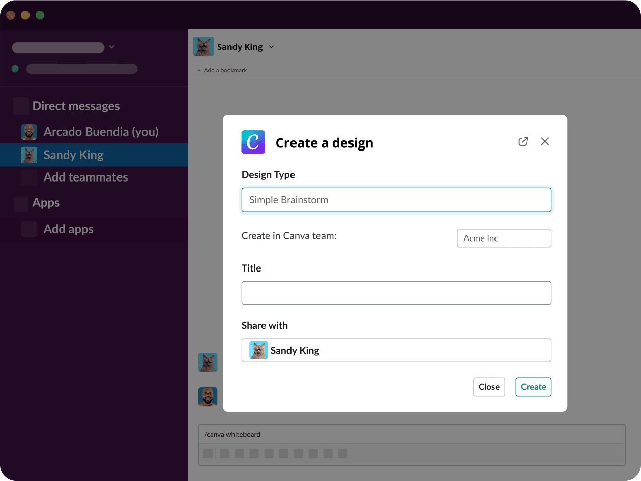Click the Title input field
641x481 pixels.
pyautogui.click(x=396, y=293)
